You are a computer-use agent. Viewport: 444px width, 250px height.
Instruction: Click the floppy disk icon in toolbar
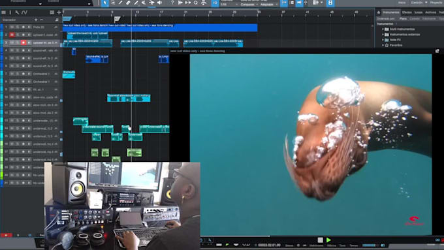(330, 3)
